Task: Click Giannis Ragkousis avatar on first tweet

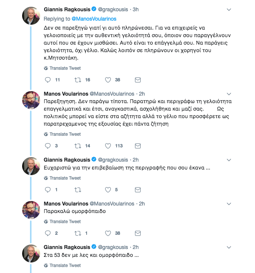Action: (31, 16)
